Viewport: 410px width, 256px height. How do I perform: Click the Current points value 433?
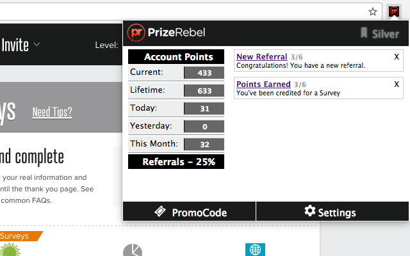point(204,73)
